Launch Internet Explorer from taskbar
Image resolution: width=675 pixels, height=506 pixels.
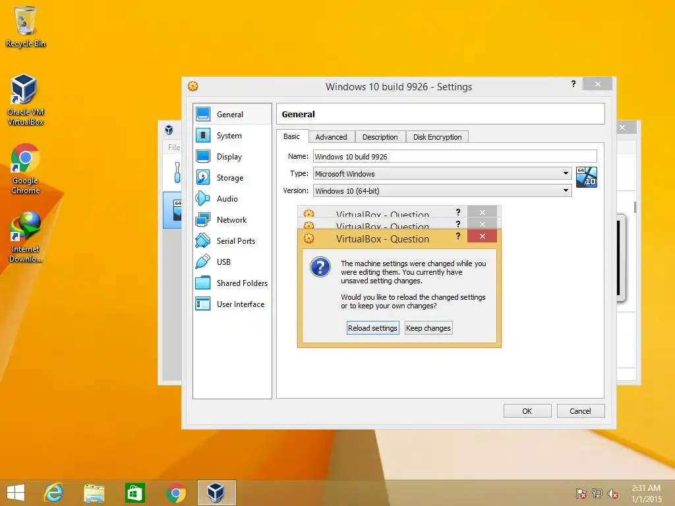tap(54, 493)
